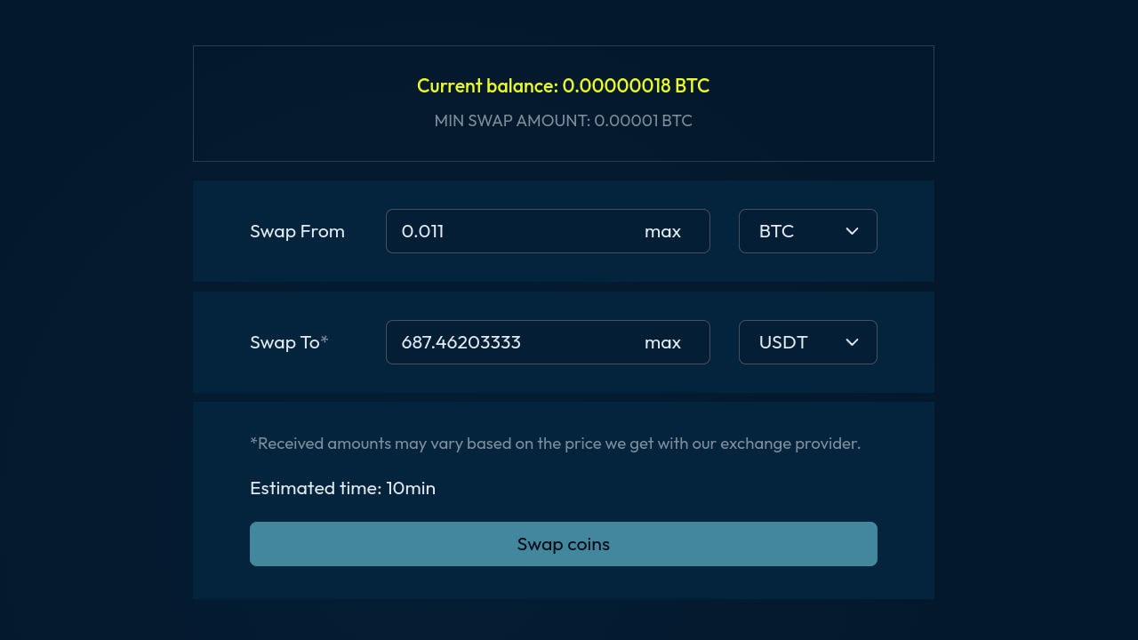Click the Swap From label
Screen dimensions: 1138x640
click(297, 231)
